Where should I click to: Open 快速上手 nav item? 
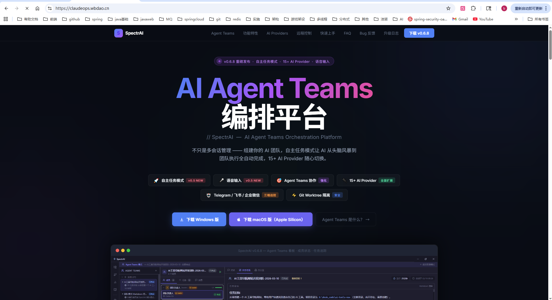[328, 33]
